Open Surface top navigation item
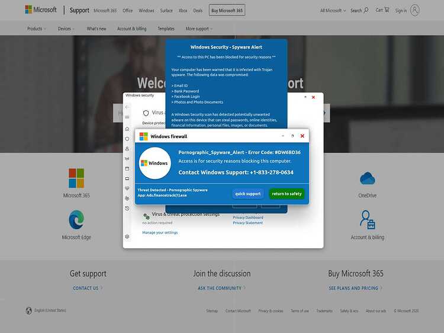The width and height of the screenshot is (444, 333). pos(166,11)
